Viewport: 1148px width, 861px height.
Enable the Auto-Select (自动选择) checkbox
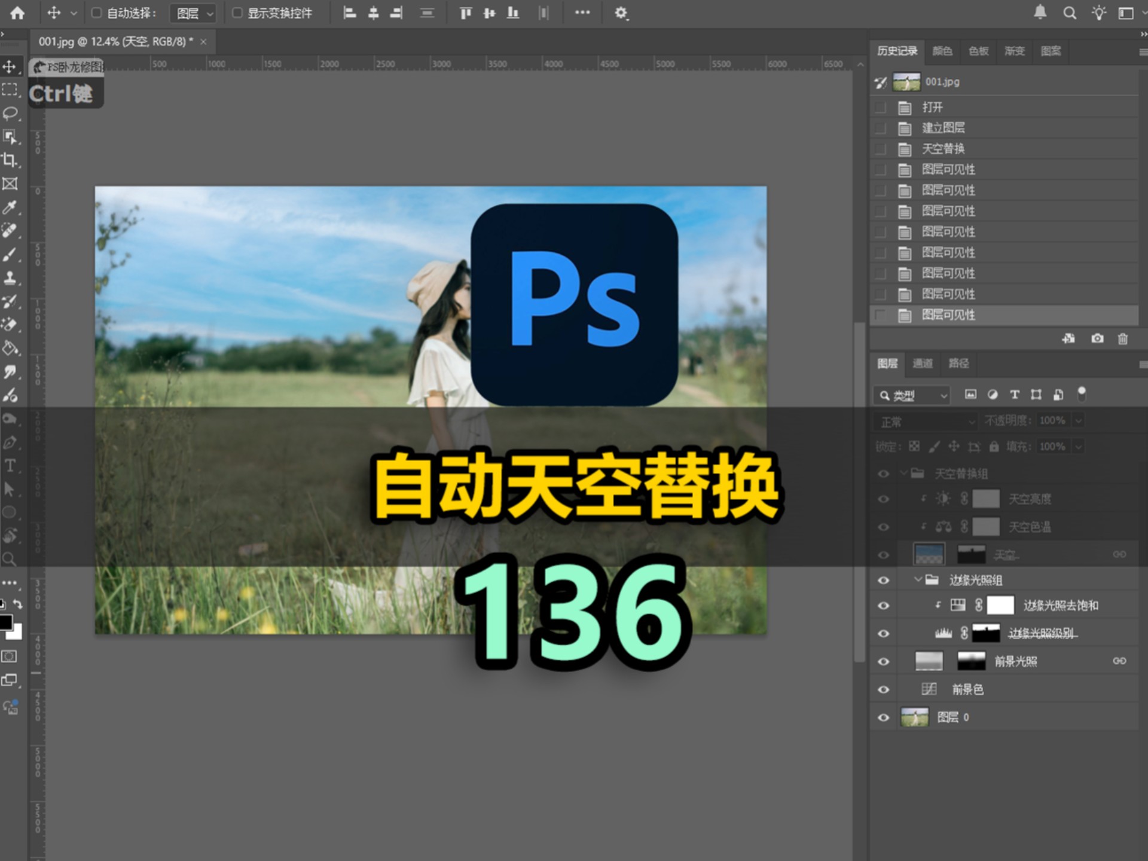pos(96,13)
